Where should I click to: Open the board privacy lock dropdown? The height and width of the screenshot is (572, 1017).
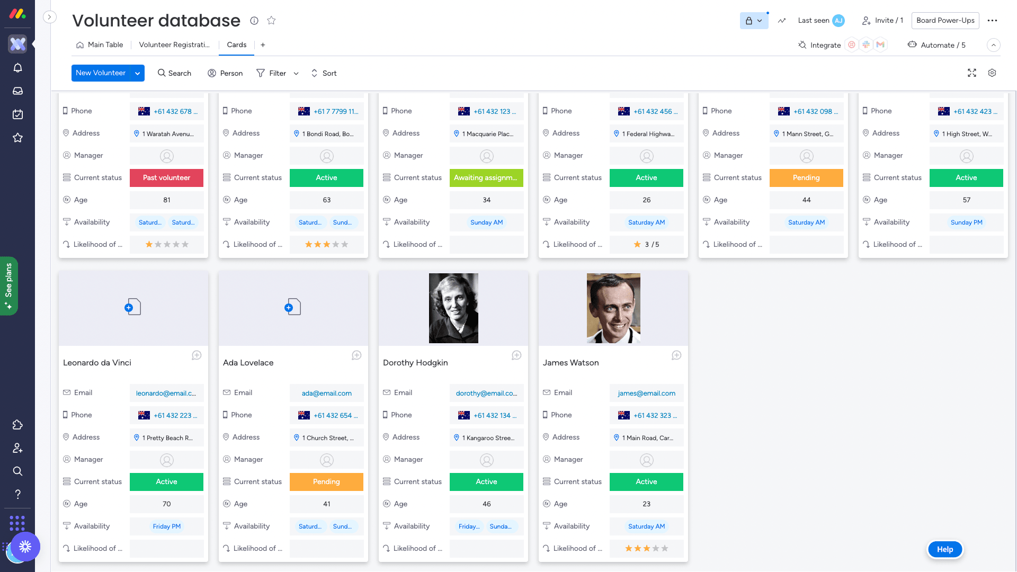pyautogui.click(x=754, y=21)
